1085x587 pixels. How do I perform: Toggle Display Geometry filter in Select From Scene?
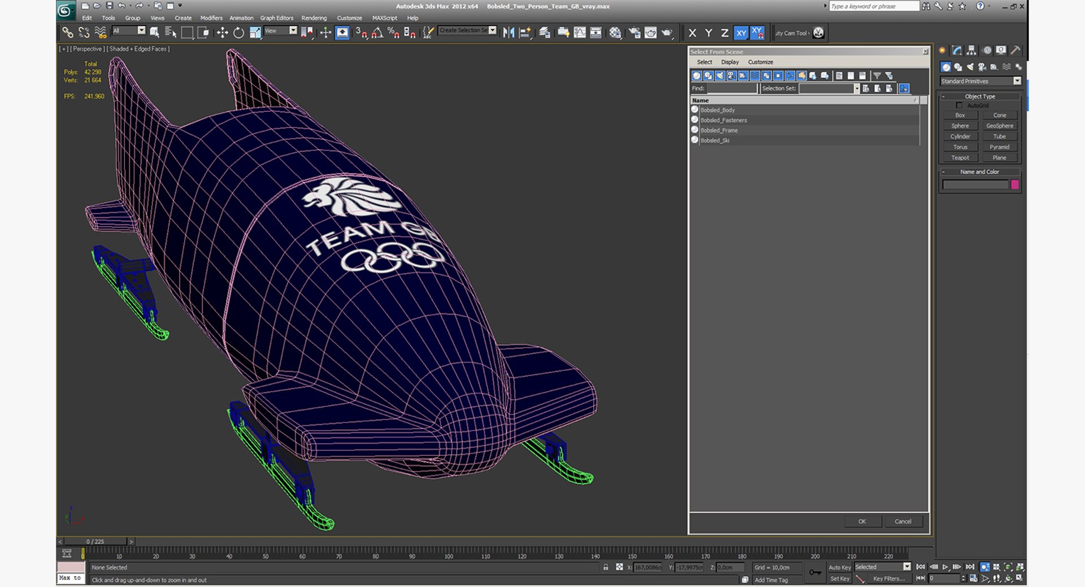[696, 76]
